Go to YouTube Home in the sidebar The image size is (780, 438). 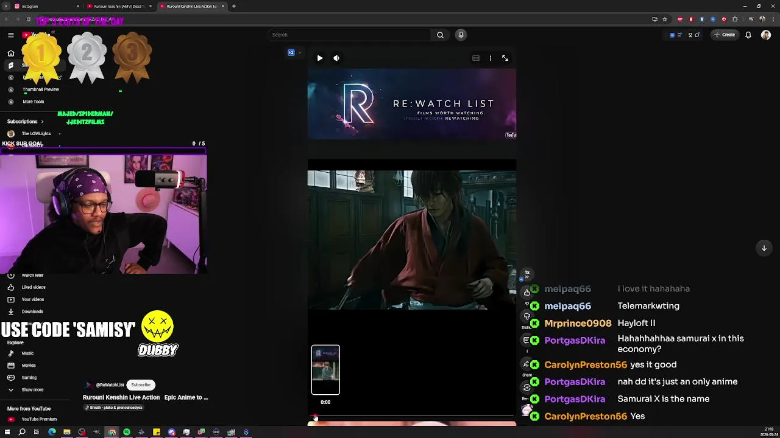10,53
